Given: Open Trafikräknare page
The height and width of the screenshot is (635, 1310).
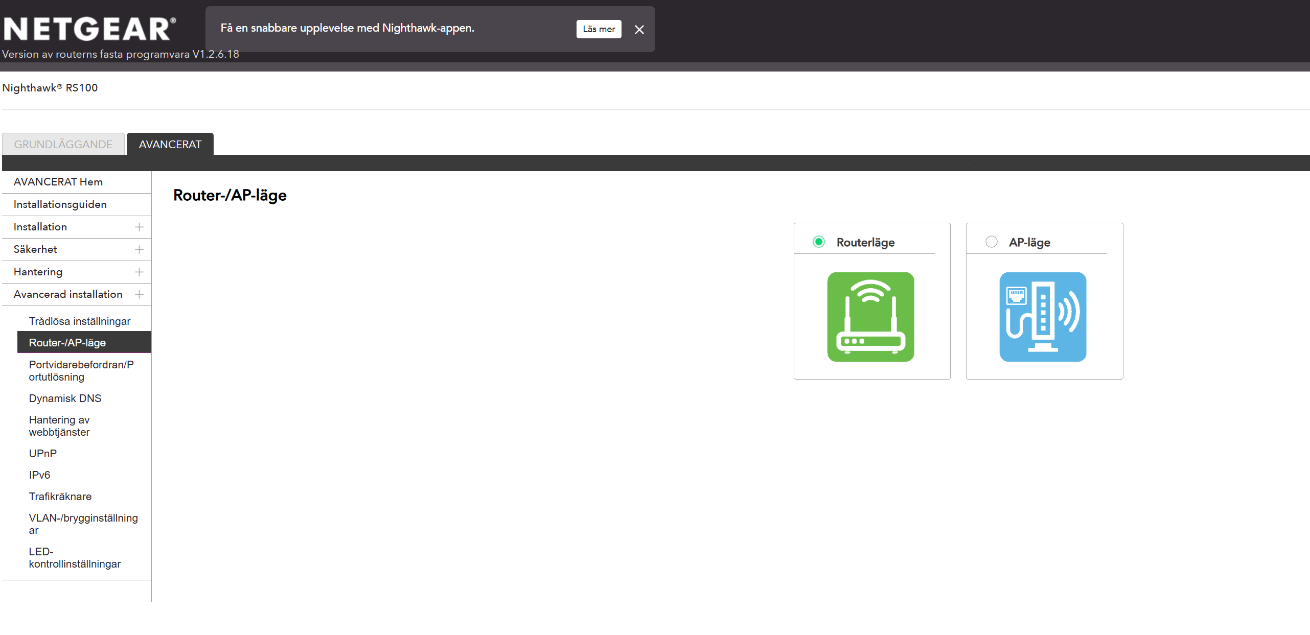Looking at the screenshot, I should point(60,497).
